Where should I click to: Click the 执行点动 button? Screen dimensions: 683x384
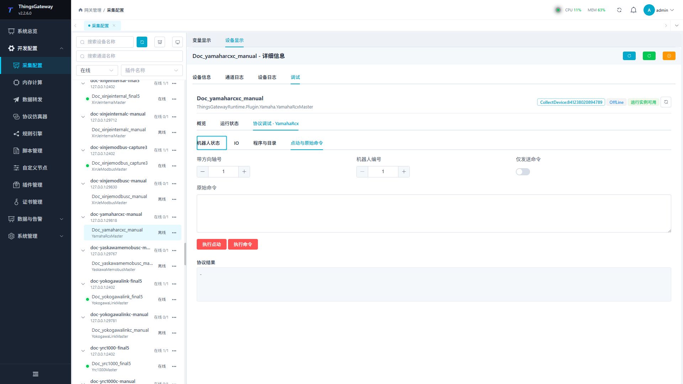212,244
